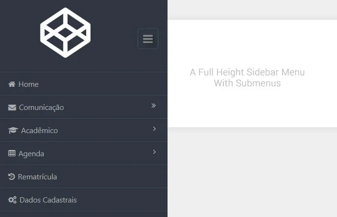
Task: Click the white content card area
Action: click(252, 73)
